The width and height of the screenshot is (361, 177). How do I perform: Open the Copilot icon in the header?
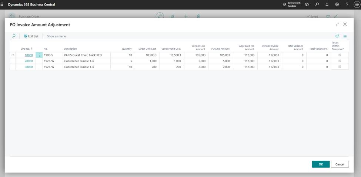pos(307,4)
